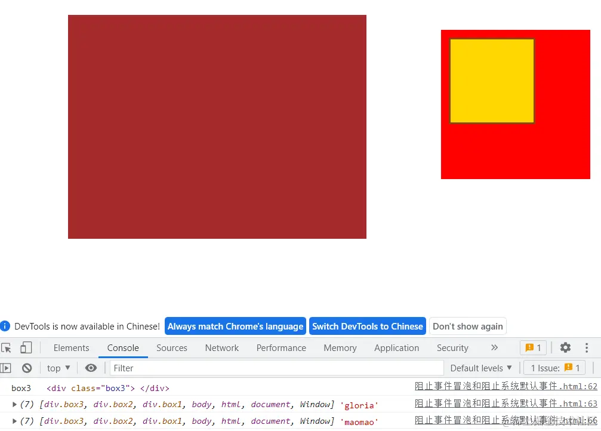Click the 'gloria' string in the console
Image resolution: width=601 pixels, height=431 pixels.
pos(359,405)
